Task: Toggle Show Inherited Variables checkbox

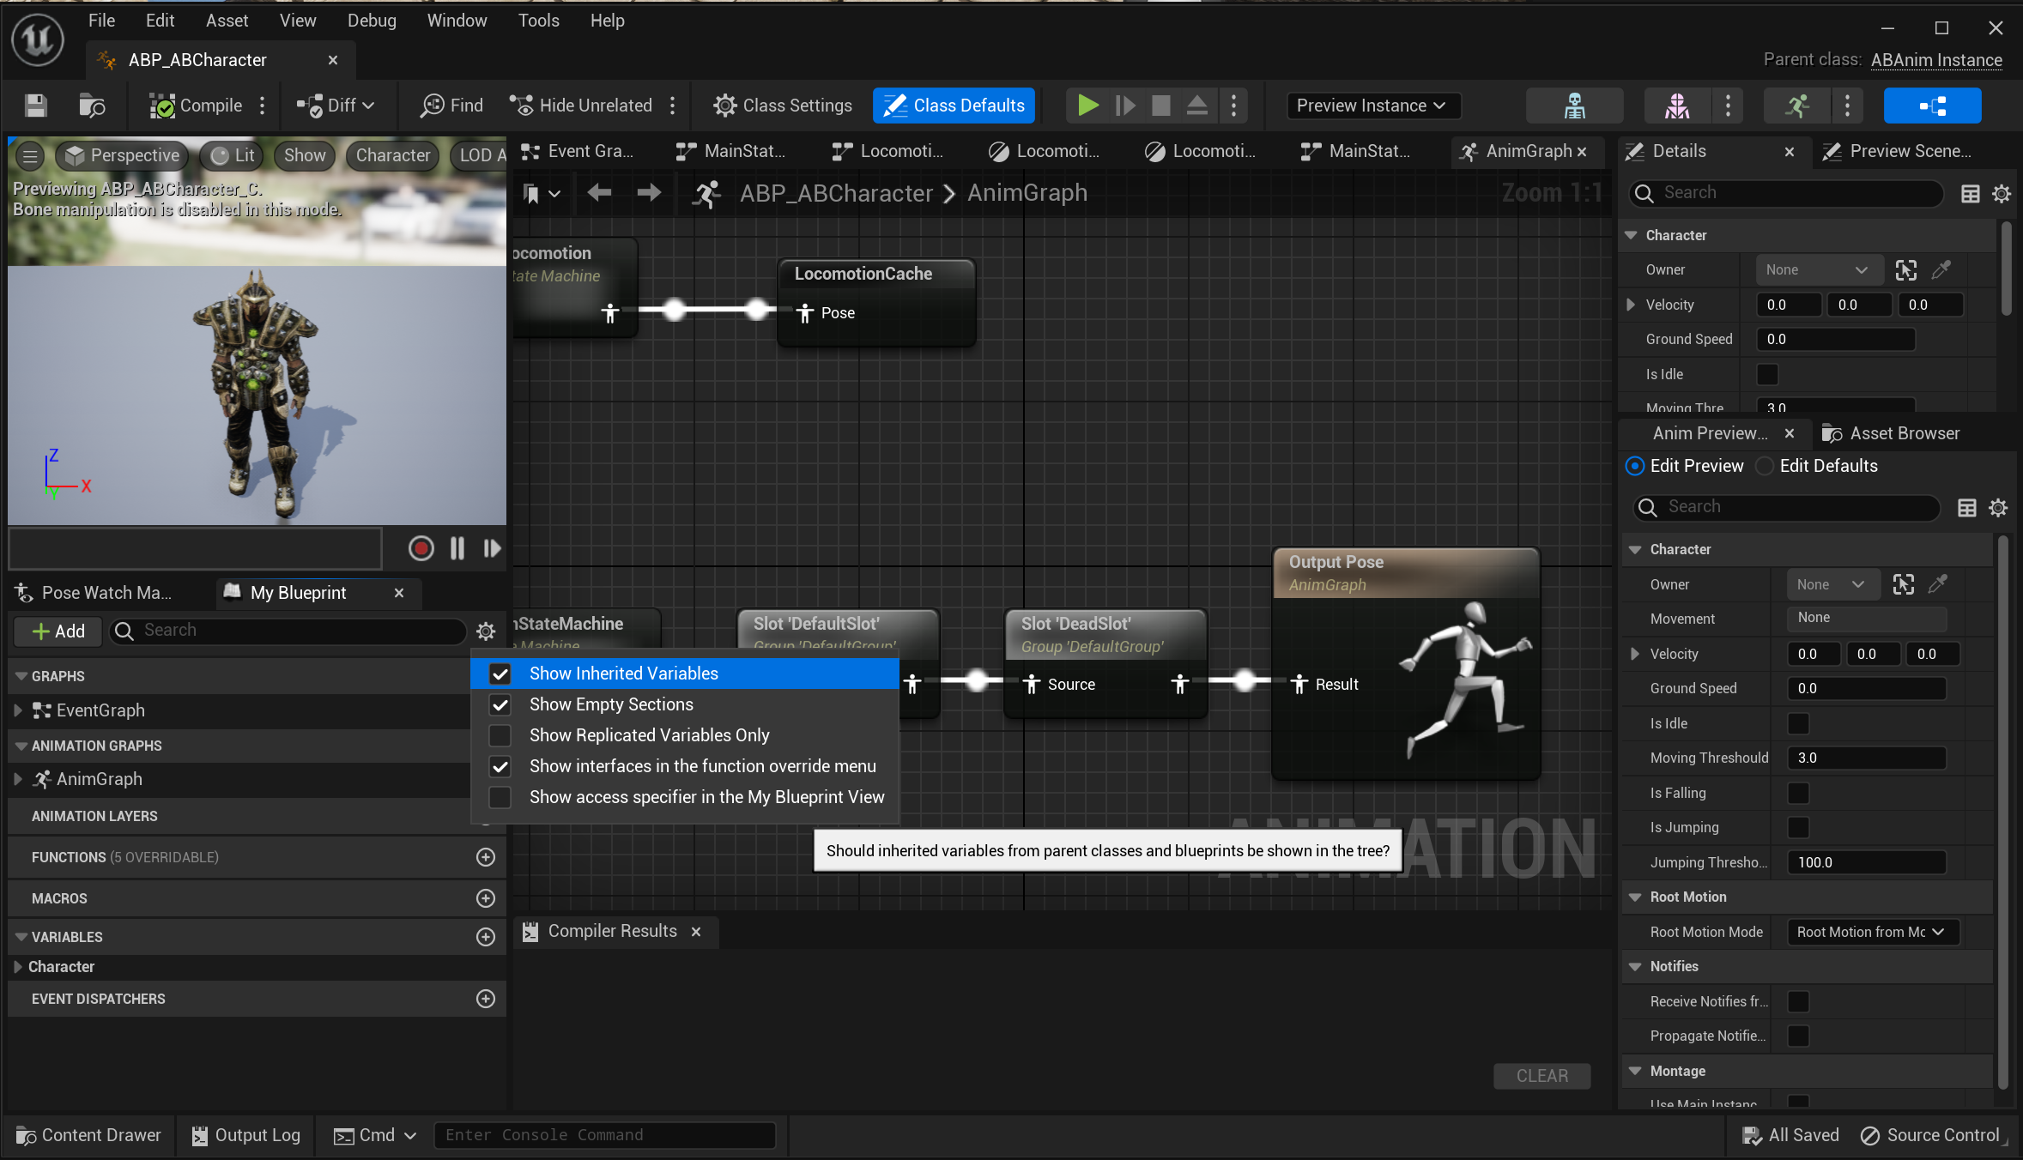Action: pos(500,674)
